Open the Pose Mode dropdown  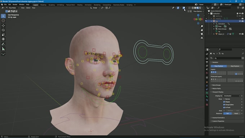(13, 8)
